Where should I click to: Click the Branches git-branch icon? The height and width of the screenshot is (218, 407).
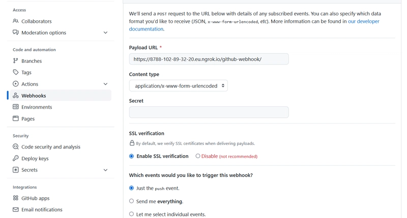point(16,61)
